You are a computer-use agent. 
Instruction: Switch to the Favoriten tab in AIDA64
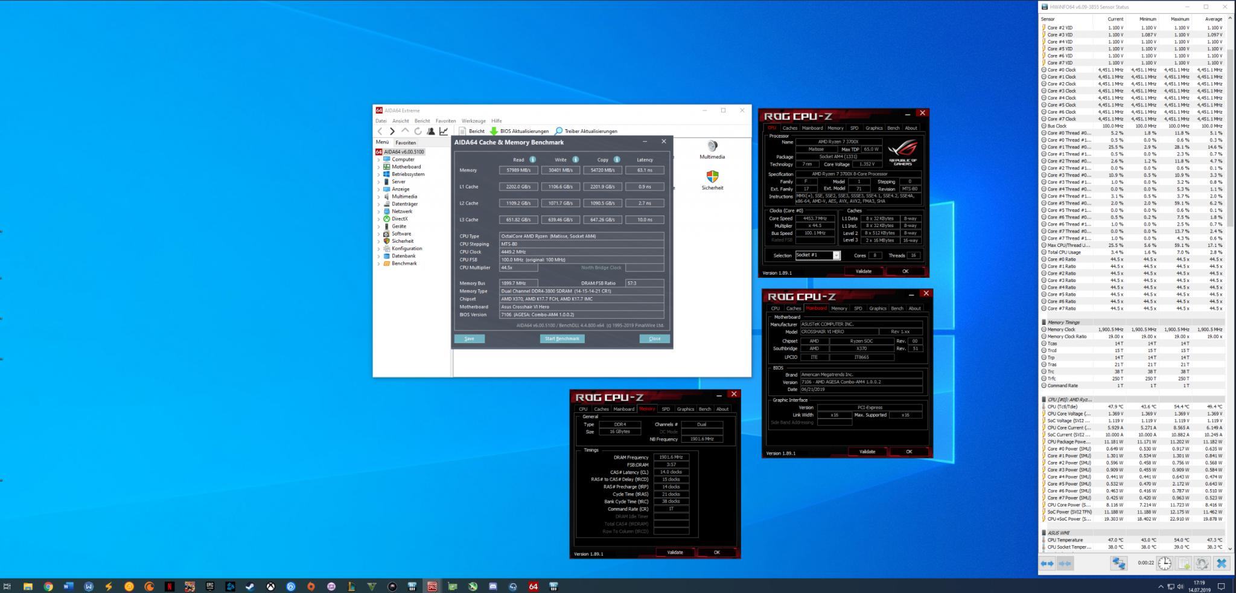click(x=406, y=143)
